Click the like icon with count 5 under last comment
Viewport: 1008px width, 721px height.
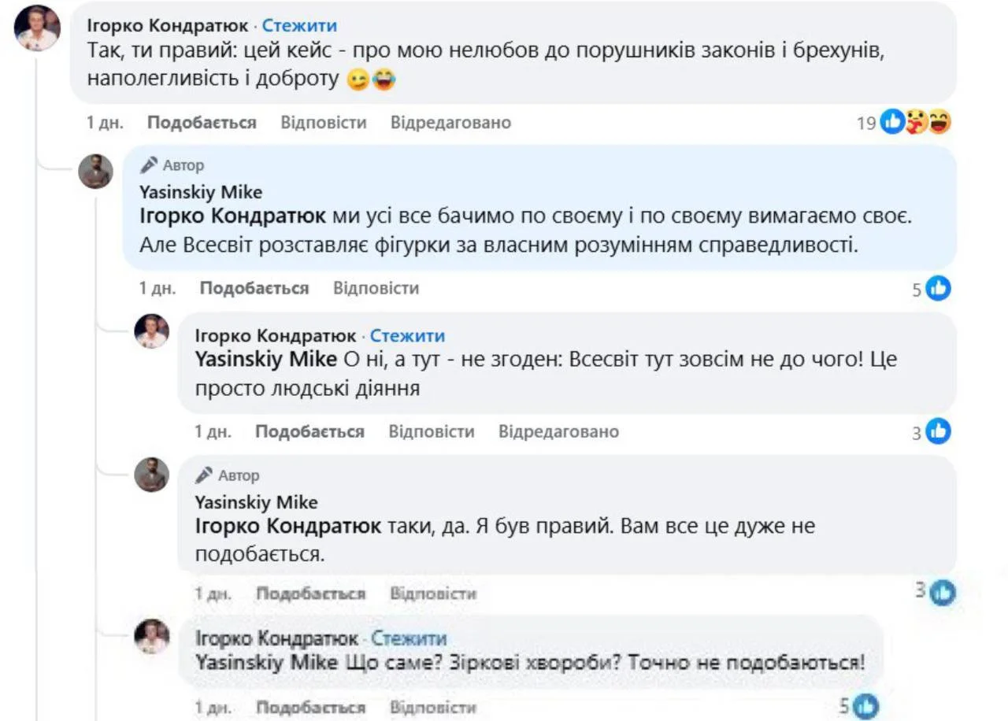(x=865, y=706)
